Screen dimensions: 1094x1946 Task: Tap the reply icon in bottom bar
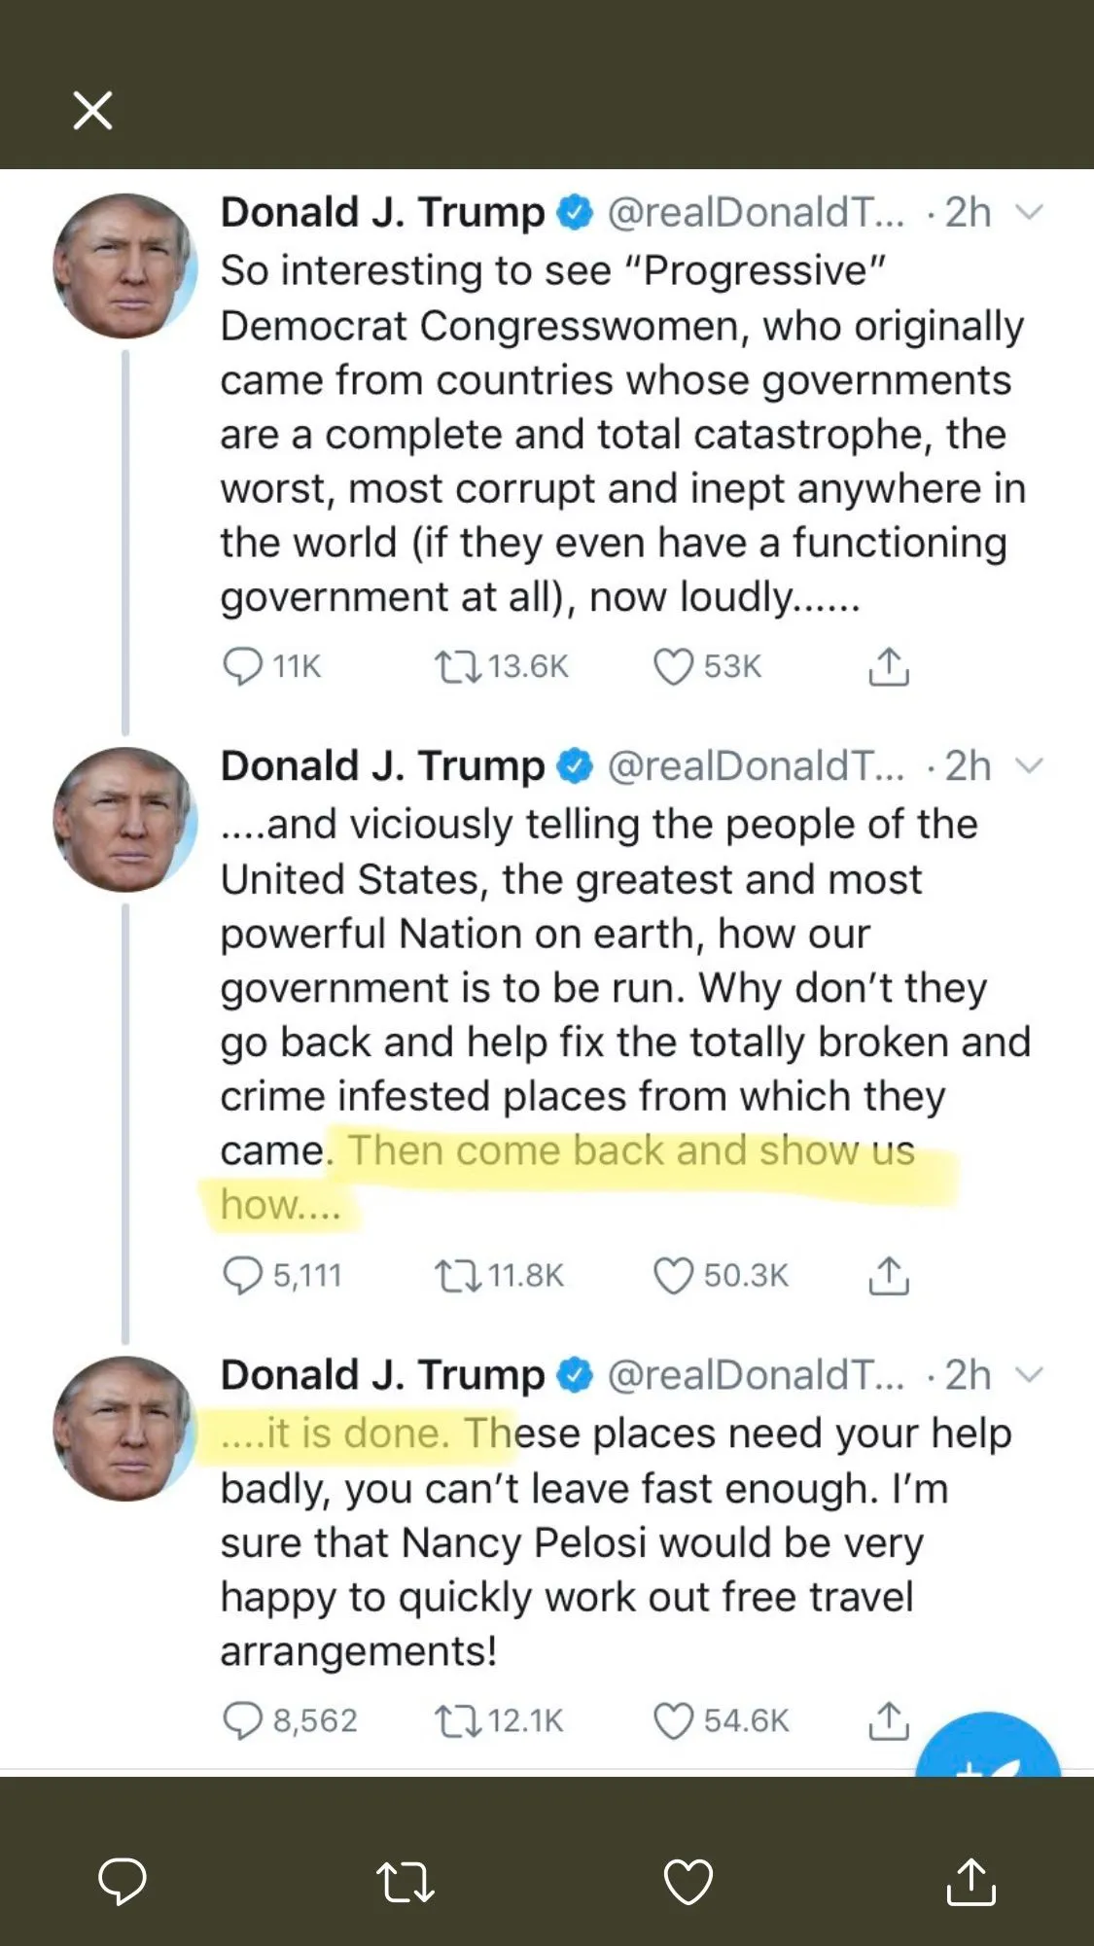click(x=123, y=1881)
